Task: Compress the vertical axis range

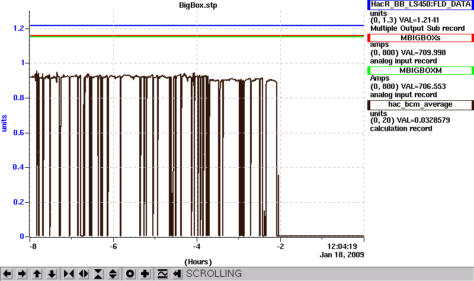Action: pyautogui.click(x=98, y=274)
